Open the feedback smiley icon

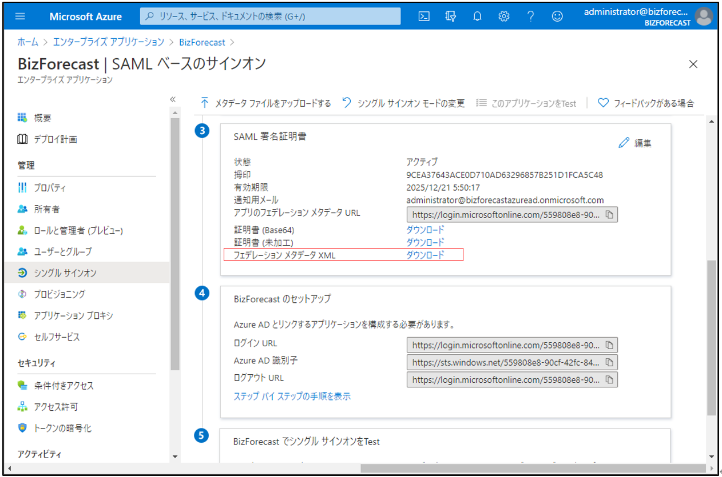pos(557,17)
